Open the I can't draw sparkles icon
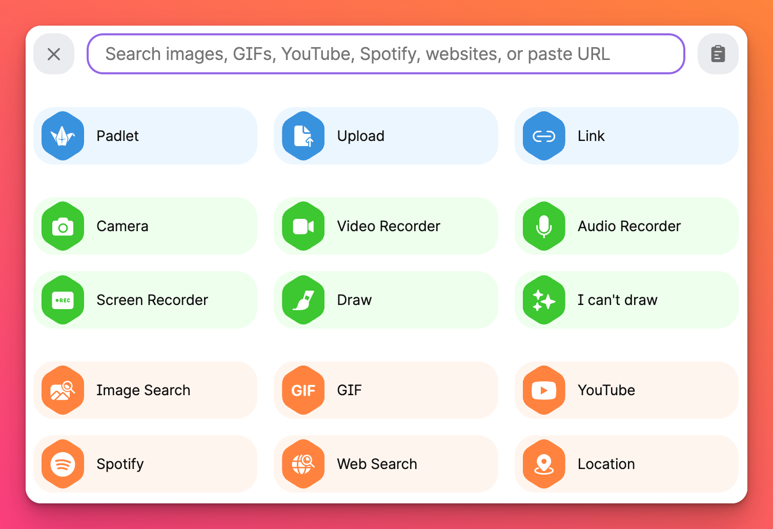773x529 pixels. click(544, 300)
